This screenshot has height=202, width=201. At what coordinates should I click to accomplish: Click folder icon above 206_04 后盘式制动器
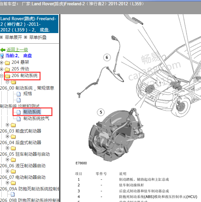tap(13, 137)
